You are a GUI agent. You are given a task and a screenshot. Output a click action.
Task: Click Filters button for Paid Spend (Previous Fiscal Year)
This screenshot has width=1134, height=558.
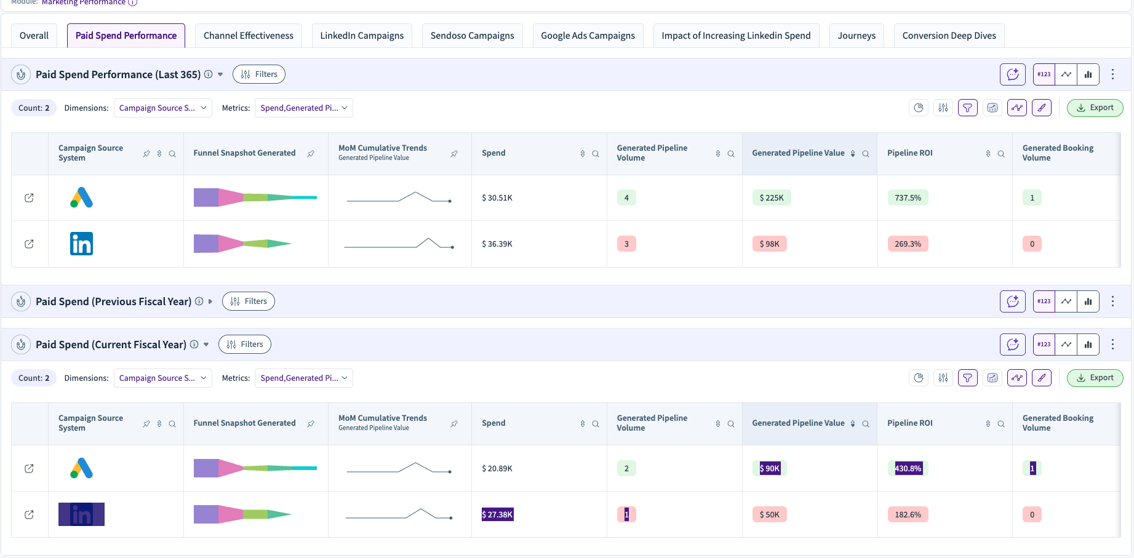tap(249, 301)
